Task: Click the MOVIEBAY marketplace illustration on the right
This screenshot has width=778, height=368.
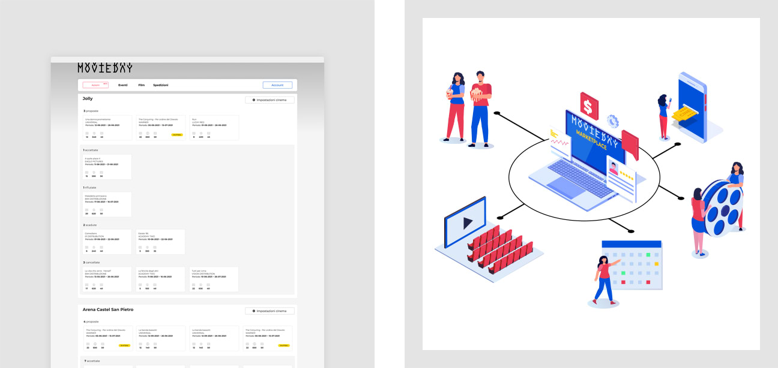Action: (591, 184)
